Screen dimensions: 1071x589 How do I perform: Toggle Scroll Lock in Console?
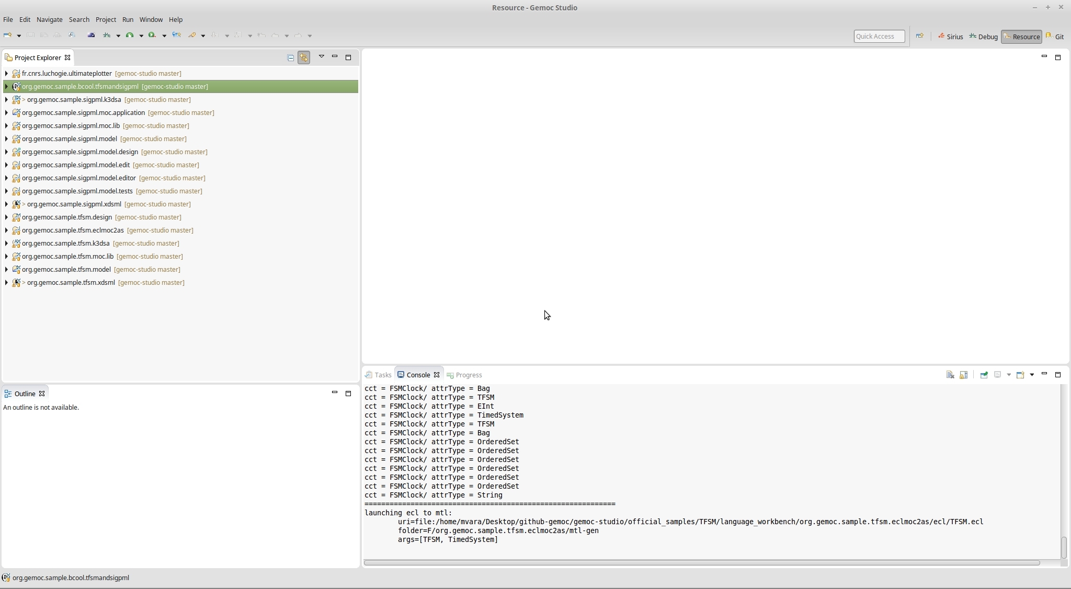tap(964, 375)
